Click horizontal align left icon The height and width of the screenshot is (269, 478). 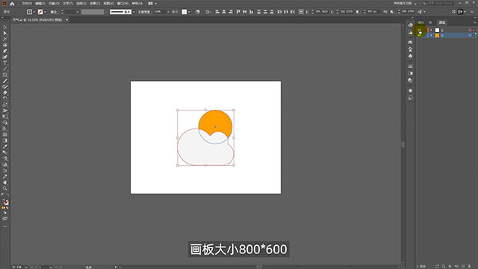[x=217, y=12]
